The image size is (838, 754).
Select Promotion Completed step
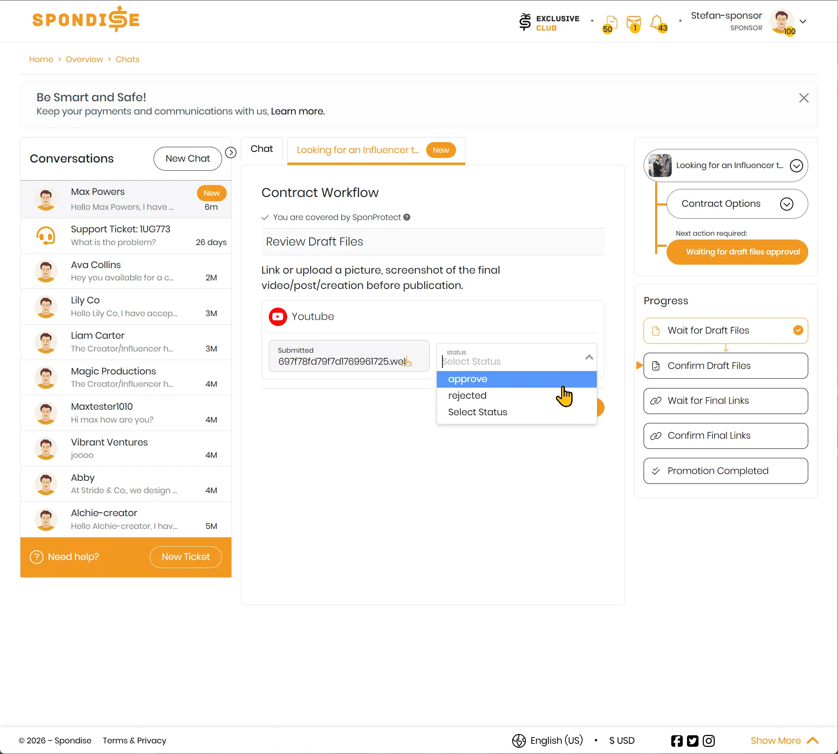pyautogui.click(x=726, y=471)
